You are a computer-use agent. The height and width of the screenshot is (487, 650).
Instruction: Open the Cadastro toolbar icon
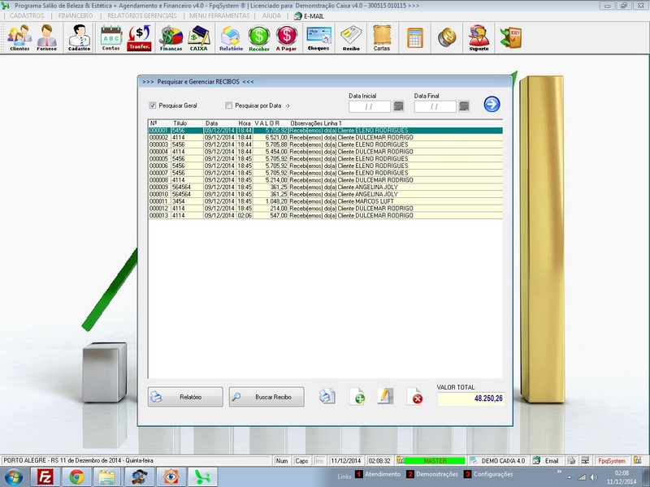pos(79,37)
